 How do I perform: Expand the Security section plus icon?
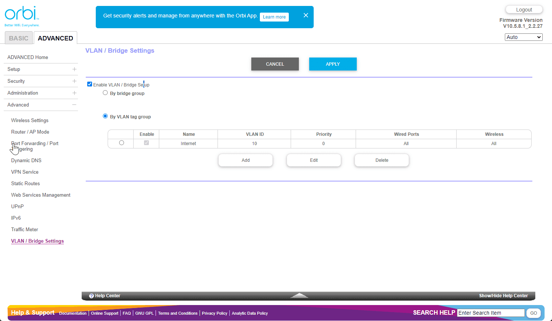[74, 81]
